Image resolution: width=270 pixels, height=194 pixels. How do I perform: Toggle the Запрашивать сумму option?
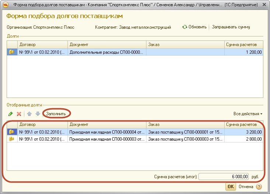pyautogui.click(x=231, y=27)
